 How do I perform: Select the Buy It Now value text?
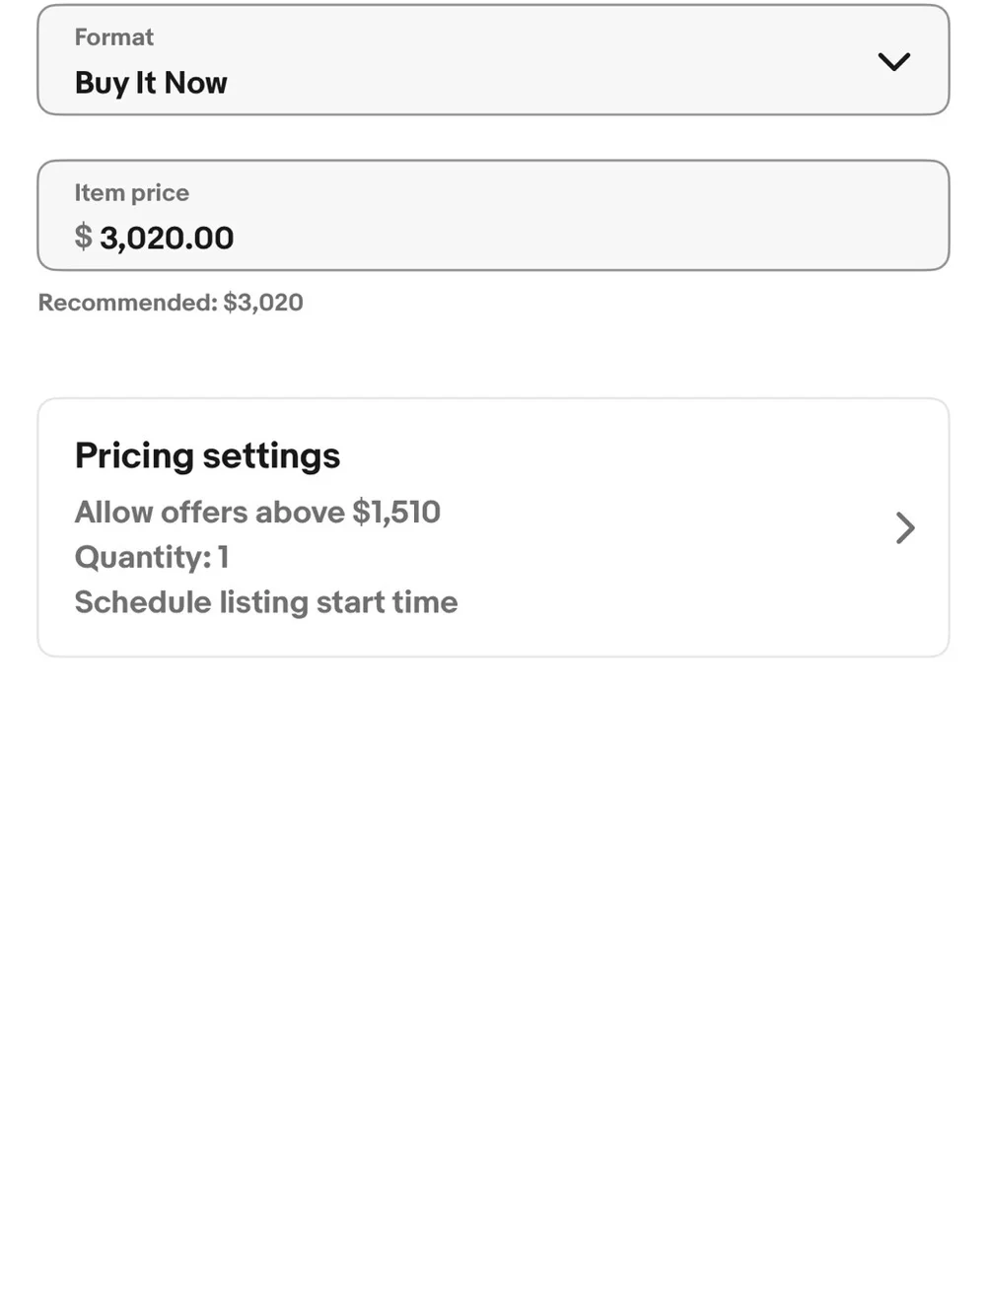click(151, 83)
